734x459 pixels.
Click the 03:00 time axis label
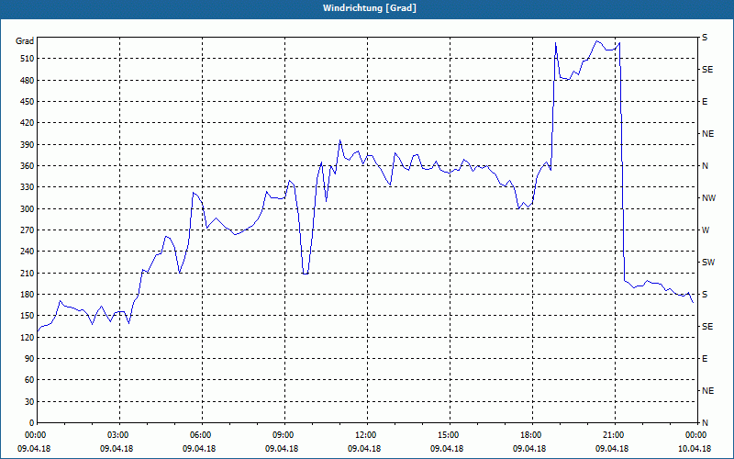click(120, 435)
